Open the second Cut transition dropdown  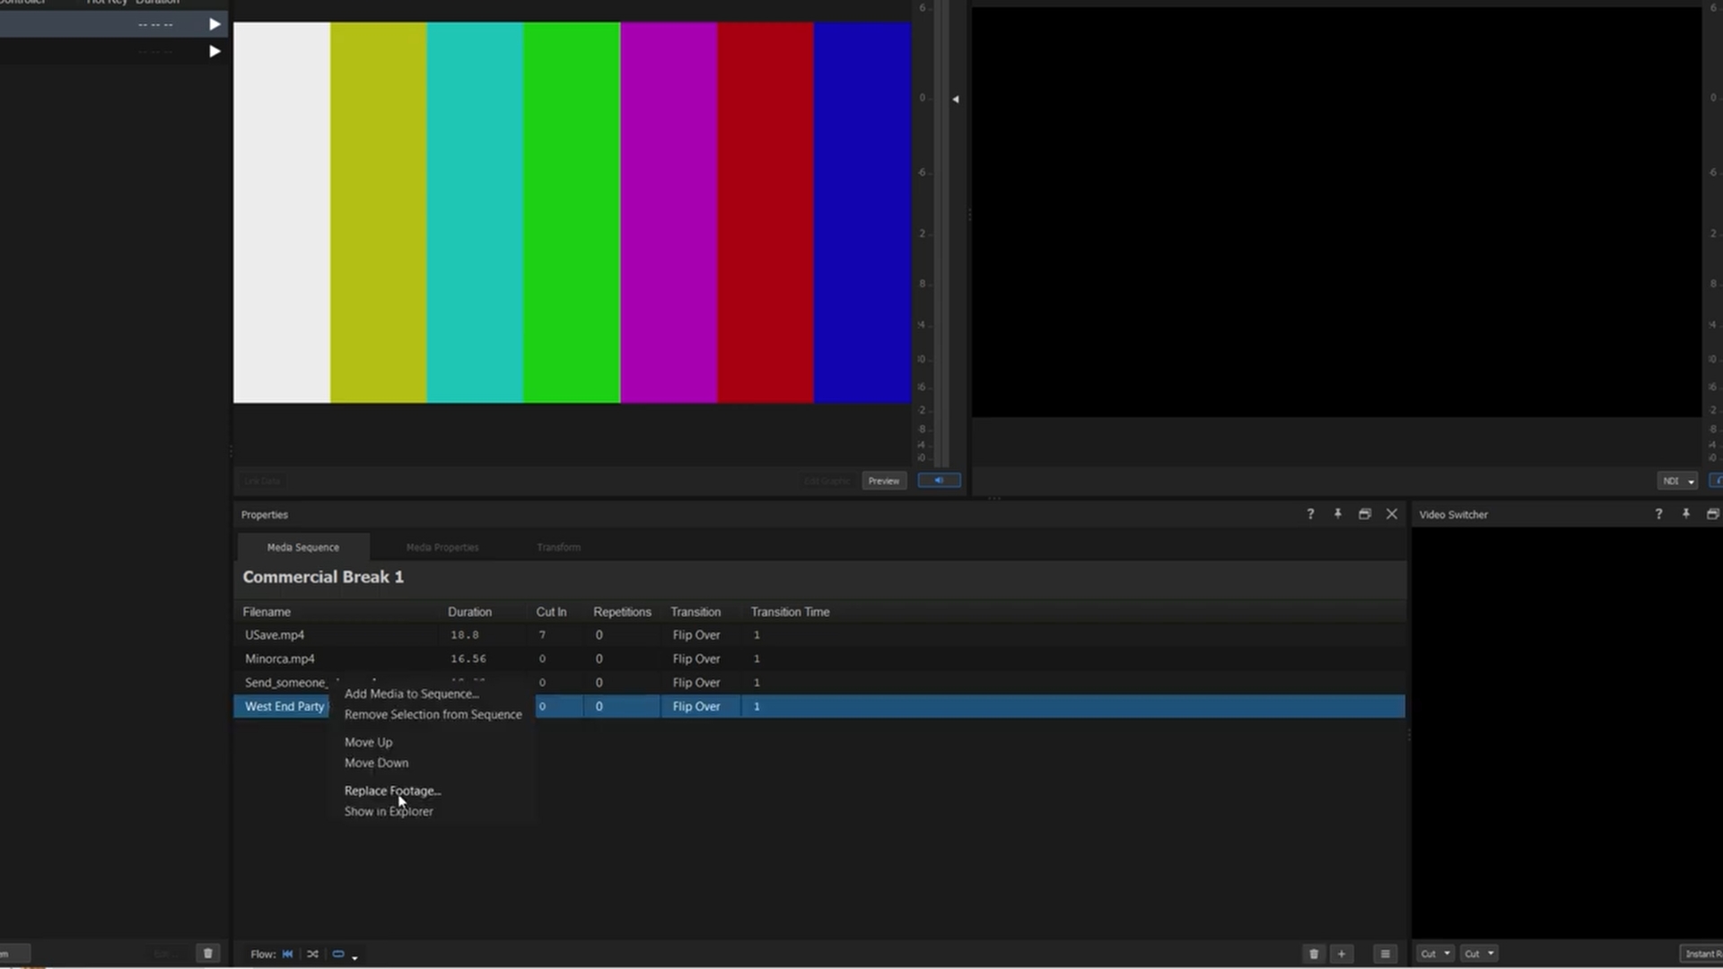1479,954
